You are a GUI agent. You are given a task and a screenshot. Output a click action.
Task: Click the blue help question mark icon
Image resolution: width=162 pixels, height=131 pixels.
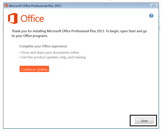point(151,15)
